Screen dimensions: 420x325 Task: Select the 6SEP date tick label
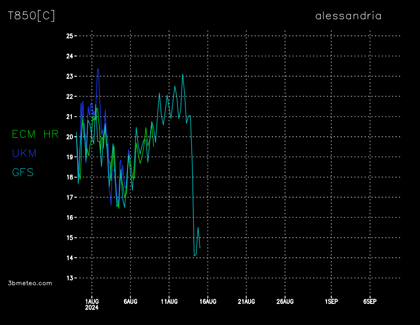click(370, 301)
